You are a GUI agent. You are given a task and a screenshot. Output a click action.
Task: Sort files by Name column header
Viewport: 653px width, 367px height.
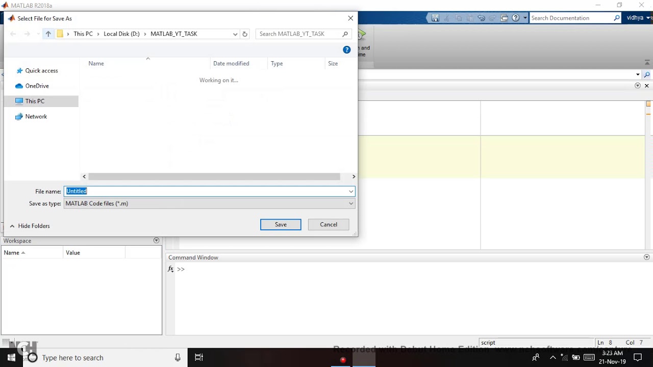96,64
